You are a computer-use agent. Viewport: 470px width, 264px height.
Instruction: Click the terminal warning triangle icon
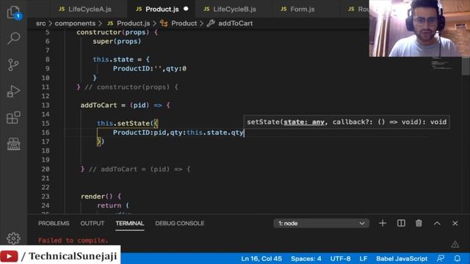pos(455,244)
